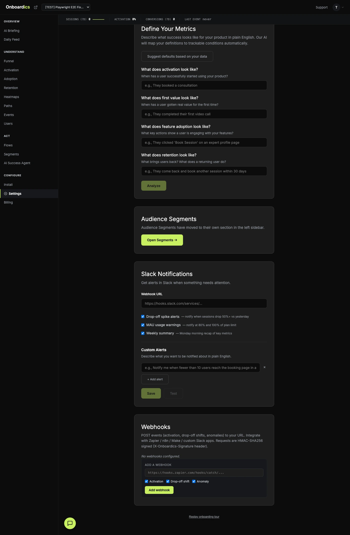Image resolution: width=350 pixels, height=535 pixels.
Task: Open Install page
Action: [8, 185]
